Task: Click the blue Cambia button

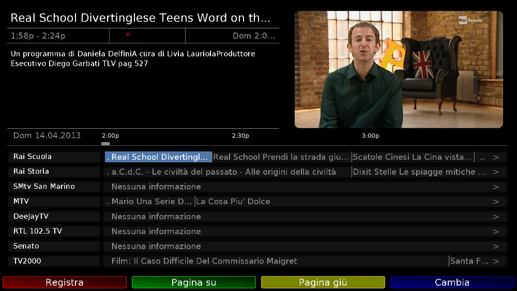Action: pos(452,282)
